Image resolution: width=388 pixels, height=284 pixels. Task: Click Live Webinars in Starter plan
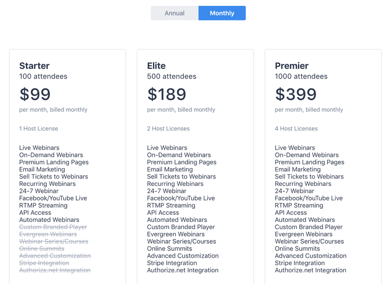[39, 148]
